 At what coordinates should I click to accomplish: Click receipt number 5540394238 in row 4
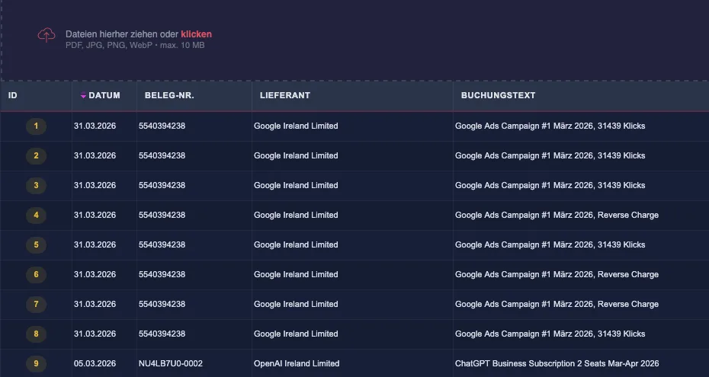[x=162, y=216]
